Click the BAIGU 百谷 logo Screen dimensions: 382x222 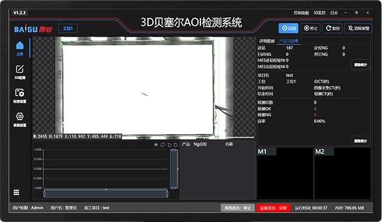[33, 29]
